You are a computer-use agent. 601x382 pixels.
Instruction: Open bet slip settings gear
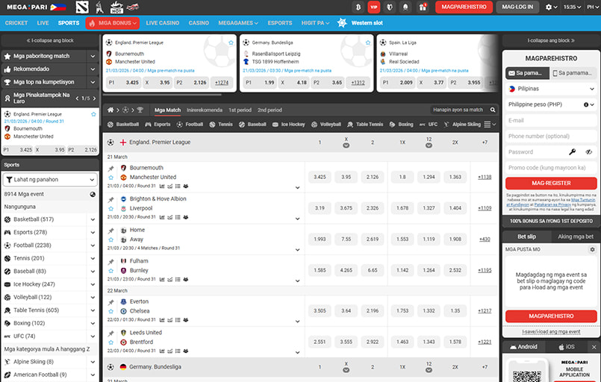[x=592, y=249]
